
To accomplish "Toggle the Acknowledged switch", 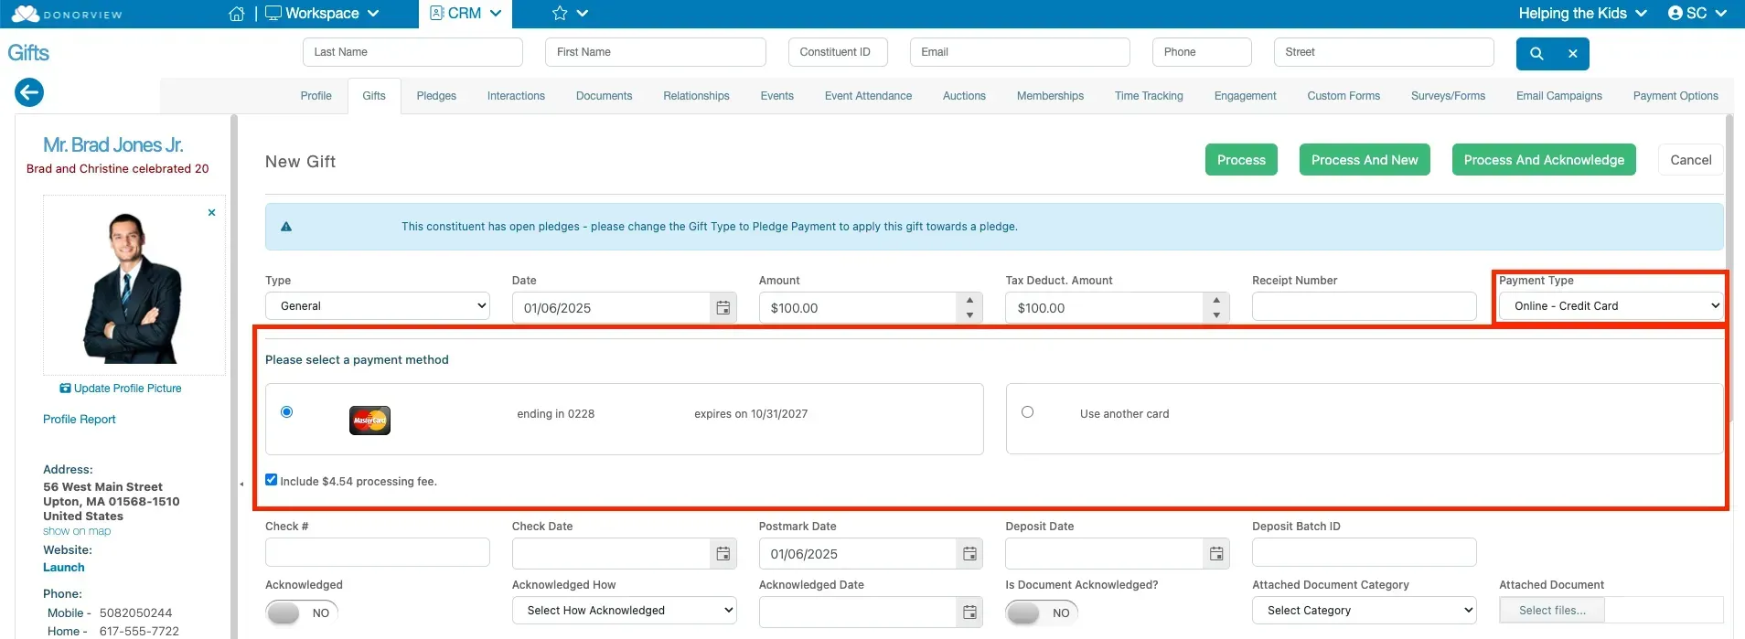I will 301,612.
